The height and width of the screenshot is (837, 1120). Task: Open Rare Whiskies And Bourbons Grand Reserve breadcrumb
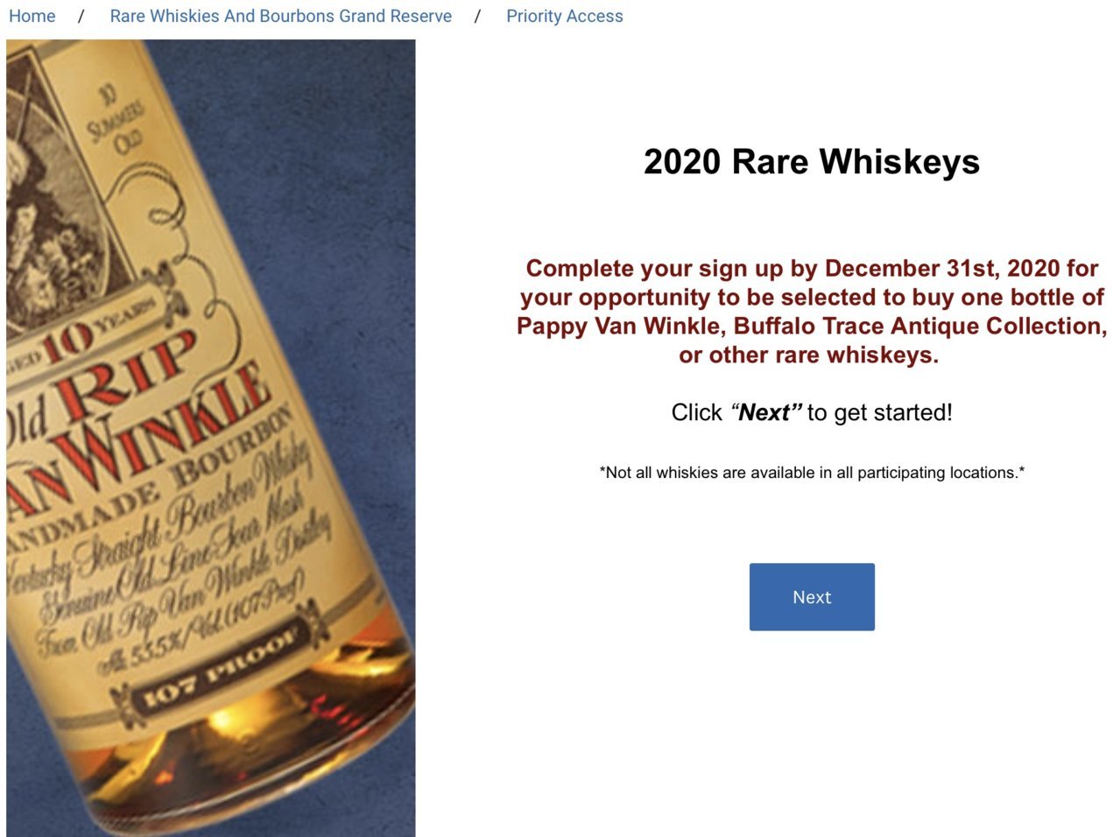(x=281, y=16)
